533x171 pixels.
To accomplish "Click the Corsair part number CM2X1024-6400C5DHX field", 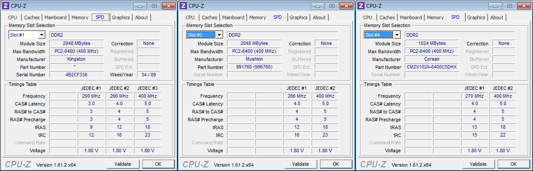I will point(432,67).
